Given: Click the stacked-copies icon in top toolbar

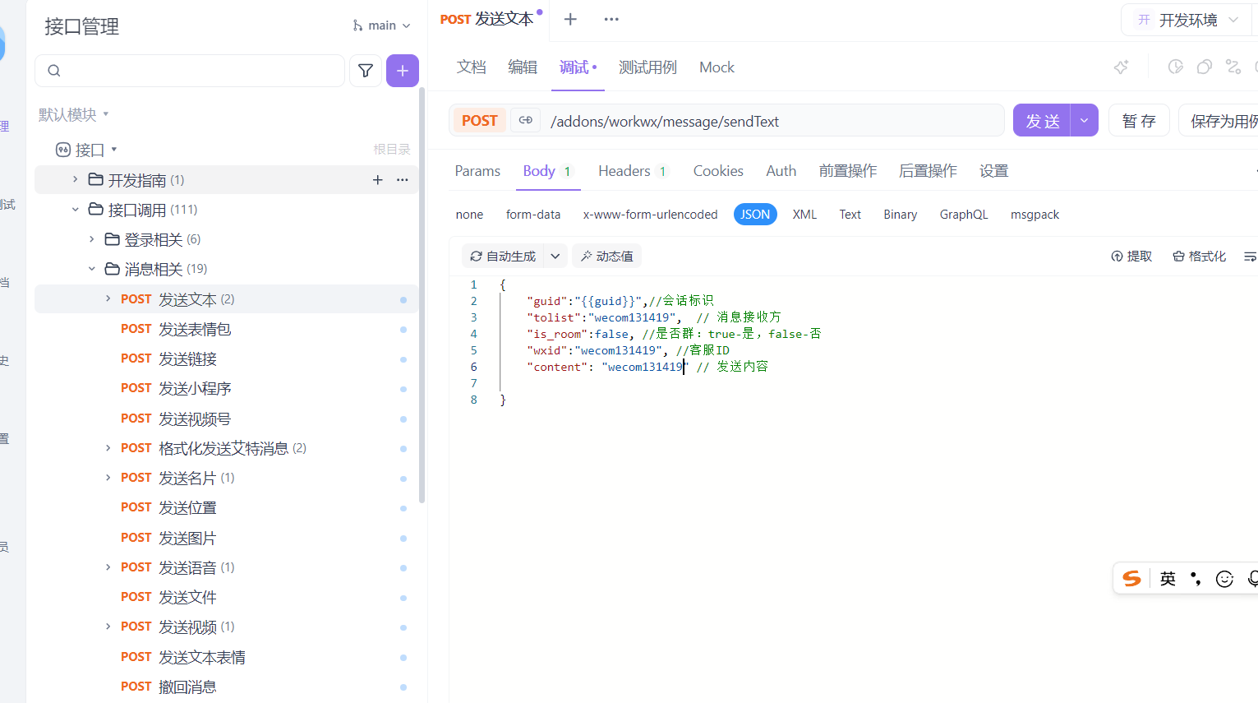Looking at the screenshot, I should coord(1205,67).
